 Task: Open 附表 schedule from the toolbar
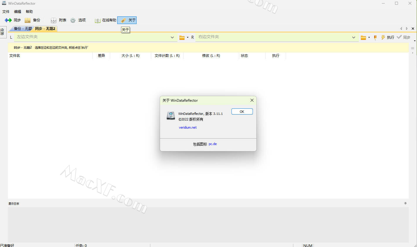coord(54,20)
